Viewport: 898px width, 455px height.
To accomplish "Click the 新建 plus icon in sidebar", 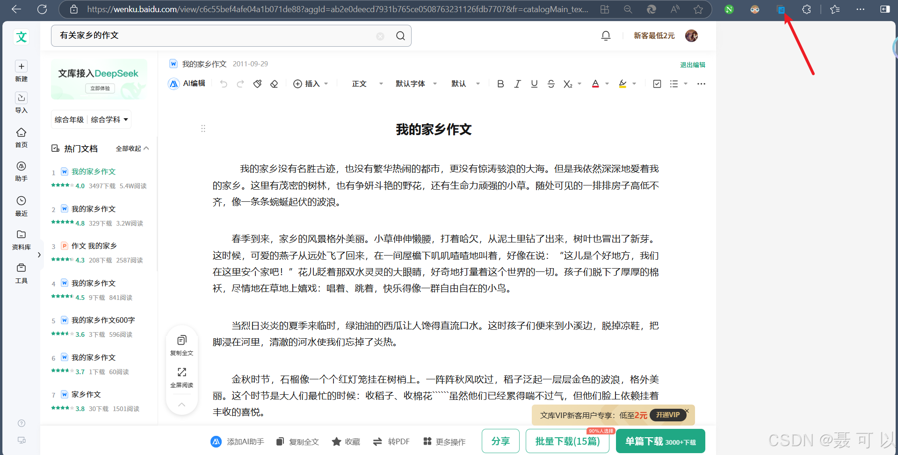I will click(22, 66).
